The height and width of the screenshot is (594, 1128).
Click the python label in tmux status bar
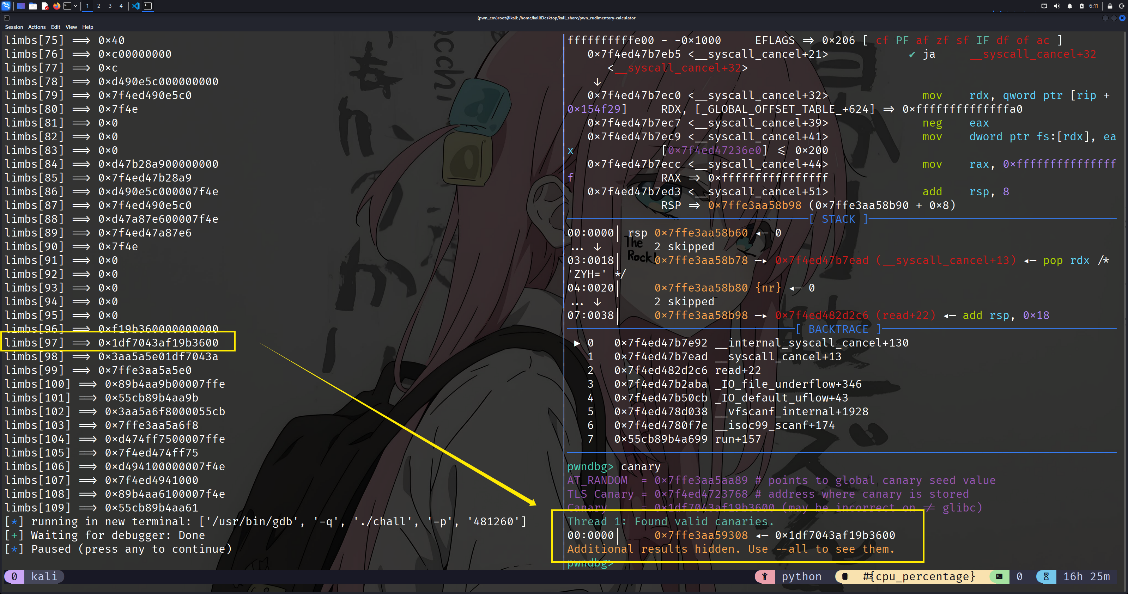click(x=801, y=576)
